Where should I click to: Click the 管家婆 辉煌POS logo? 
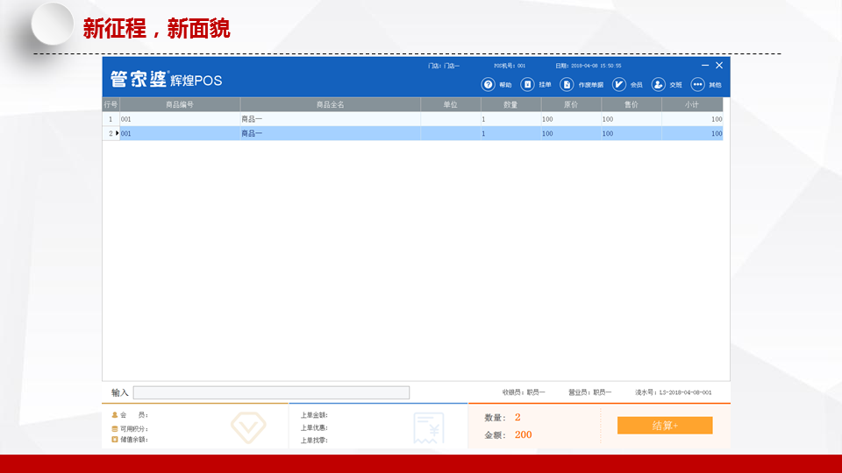167,80
